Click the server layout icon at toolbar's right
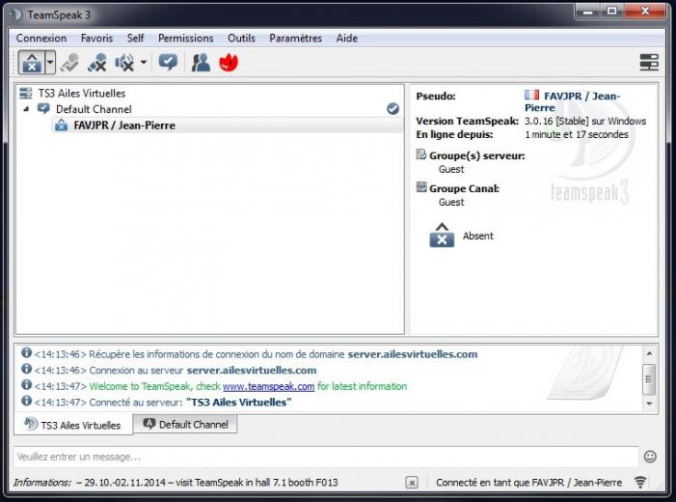 pyautogui.click(x=648, y=63)
